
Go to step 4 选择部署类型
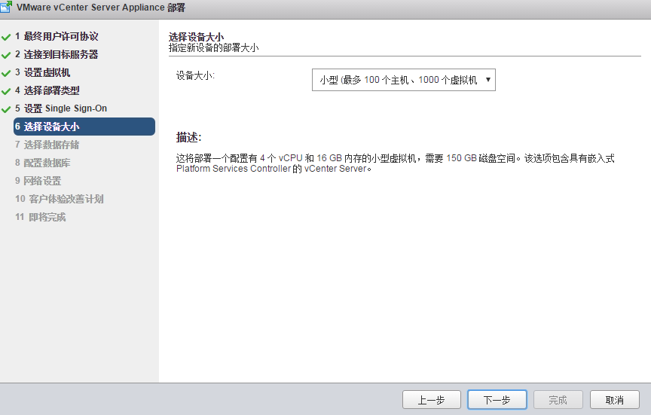coord(47,90)
